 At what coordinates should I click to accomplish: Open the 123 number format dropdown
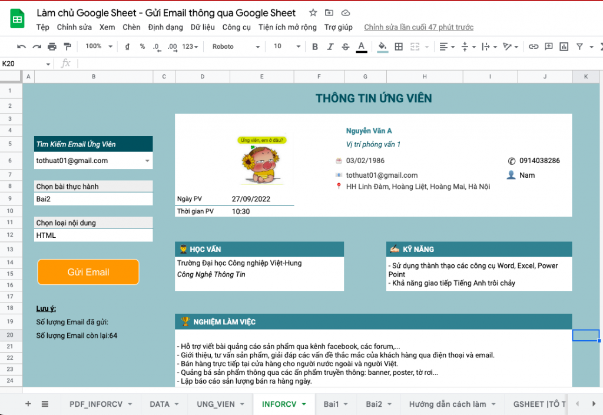click(190, 47)
